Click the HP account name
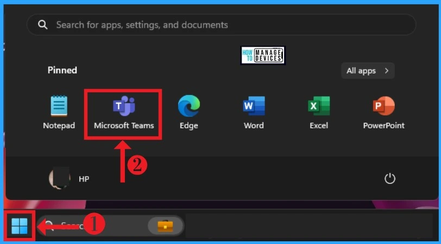The height and width of the screenshot is (244, 441). click(84, 179)
